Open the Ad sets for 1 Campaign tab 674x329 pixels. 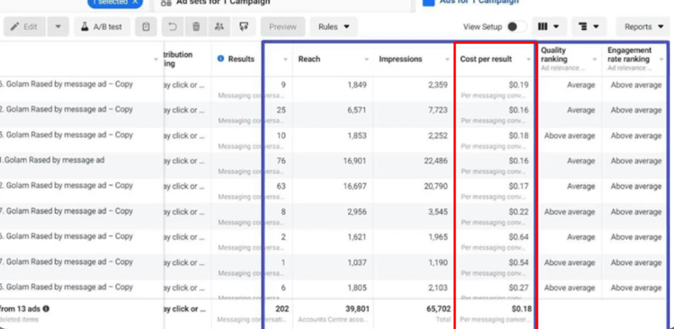(x=223, y=3)
